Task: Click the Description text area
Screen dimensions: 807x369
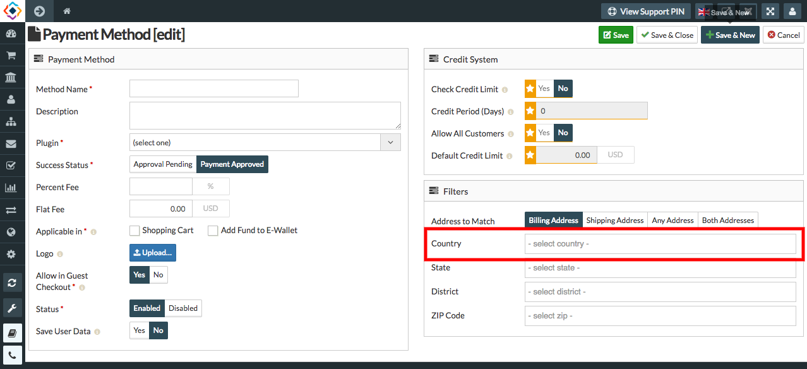Action: 265,116
